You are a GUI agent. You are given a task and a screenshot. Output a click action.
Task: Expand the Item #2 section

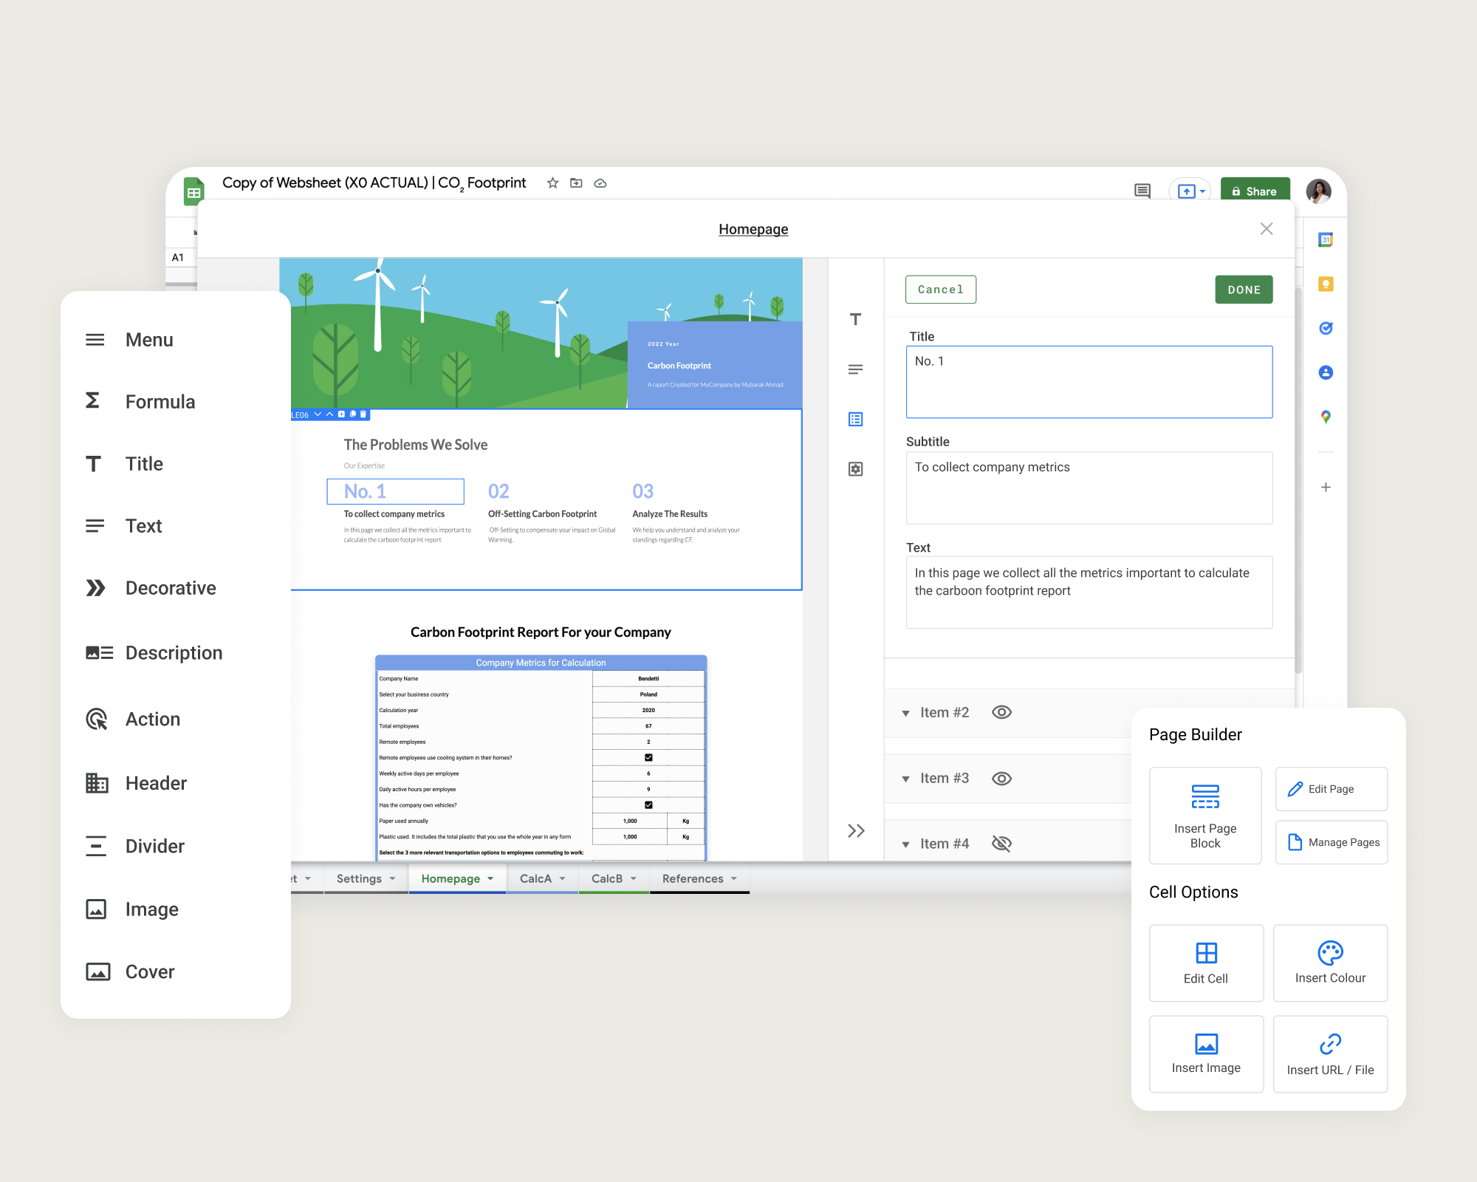click(906, 713)
